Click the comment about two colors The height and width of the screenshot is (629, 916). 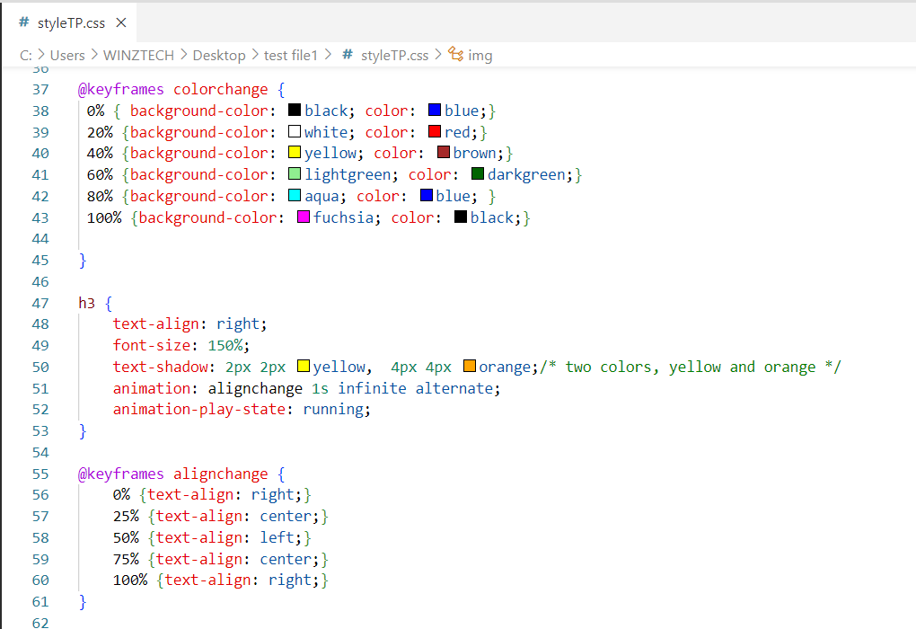(x=691, y=368)
